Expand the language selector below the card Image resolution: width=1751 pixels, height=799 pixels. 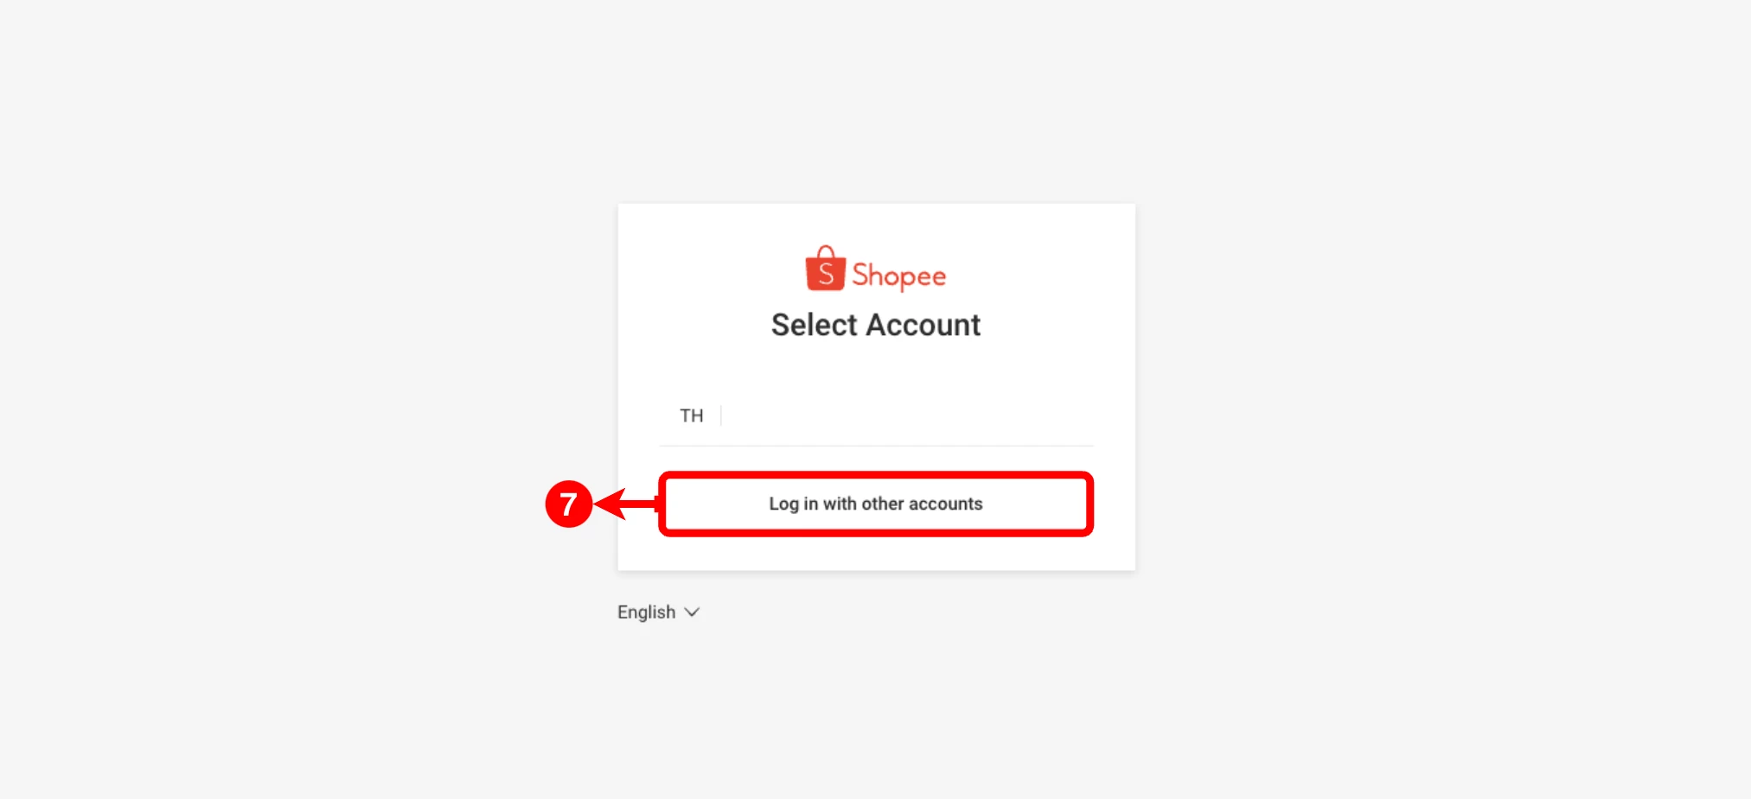point(658,612)
